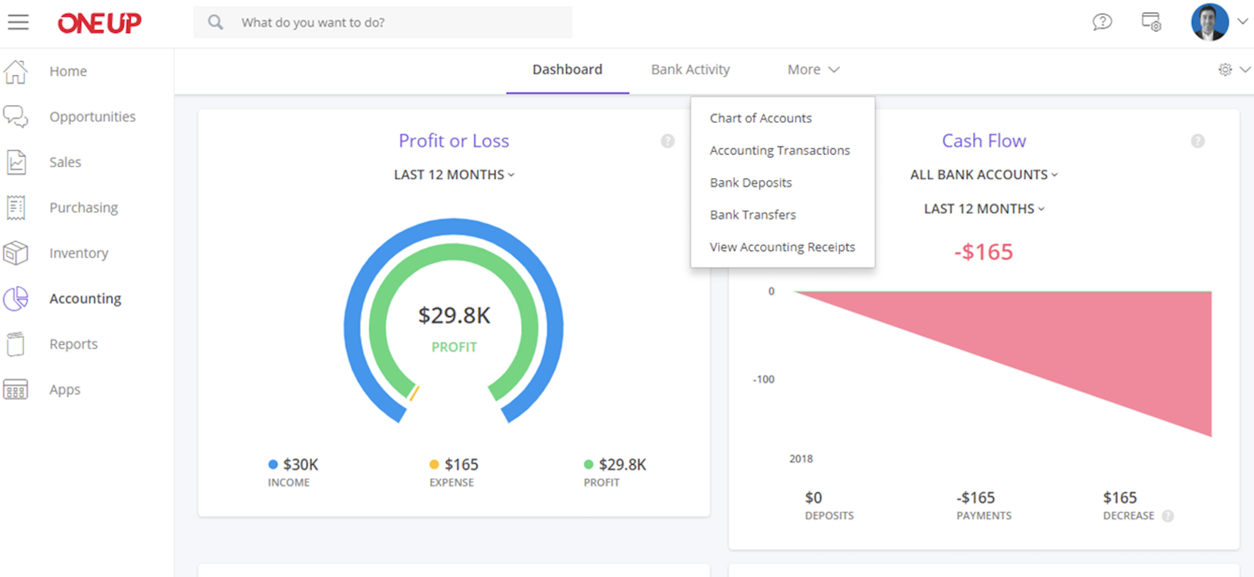This screenshot has width=1254, height=577.
Task: Switch to the Bank Activity tab
Action: pos(690,69)
